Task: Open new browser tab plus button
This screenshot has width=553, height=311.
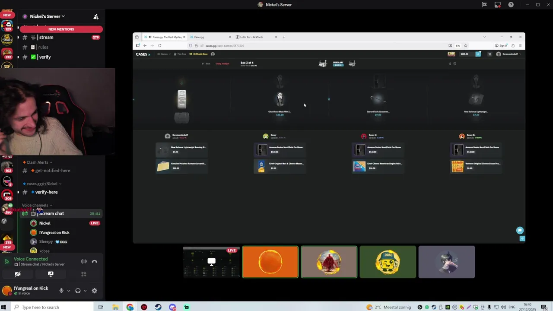Action: 284,37
